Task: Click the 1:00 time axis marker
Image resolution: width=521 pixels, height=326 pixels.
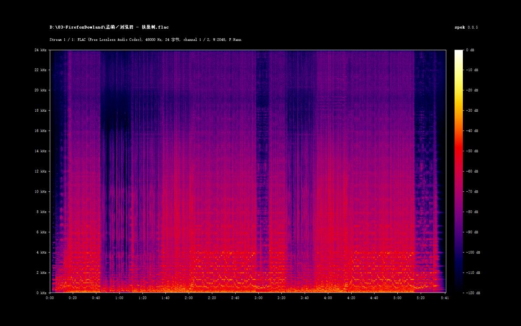Action: coord(119,298)
